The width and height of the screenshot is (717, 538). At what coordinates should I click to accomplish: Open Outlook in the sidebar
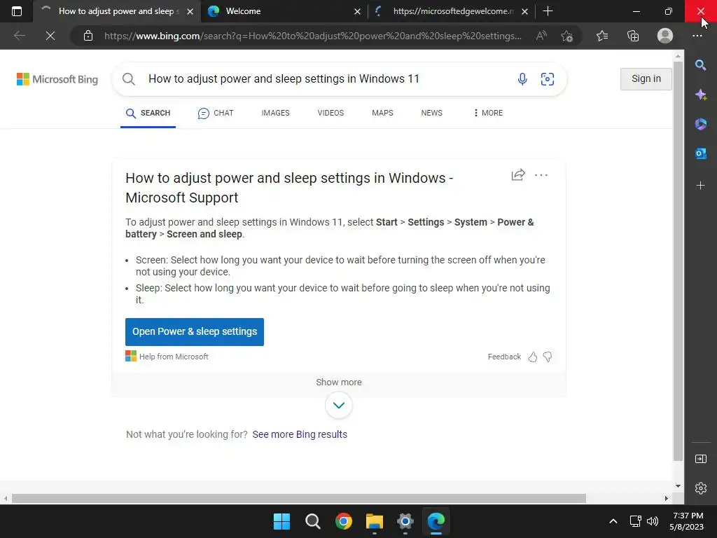[700, 153]
